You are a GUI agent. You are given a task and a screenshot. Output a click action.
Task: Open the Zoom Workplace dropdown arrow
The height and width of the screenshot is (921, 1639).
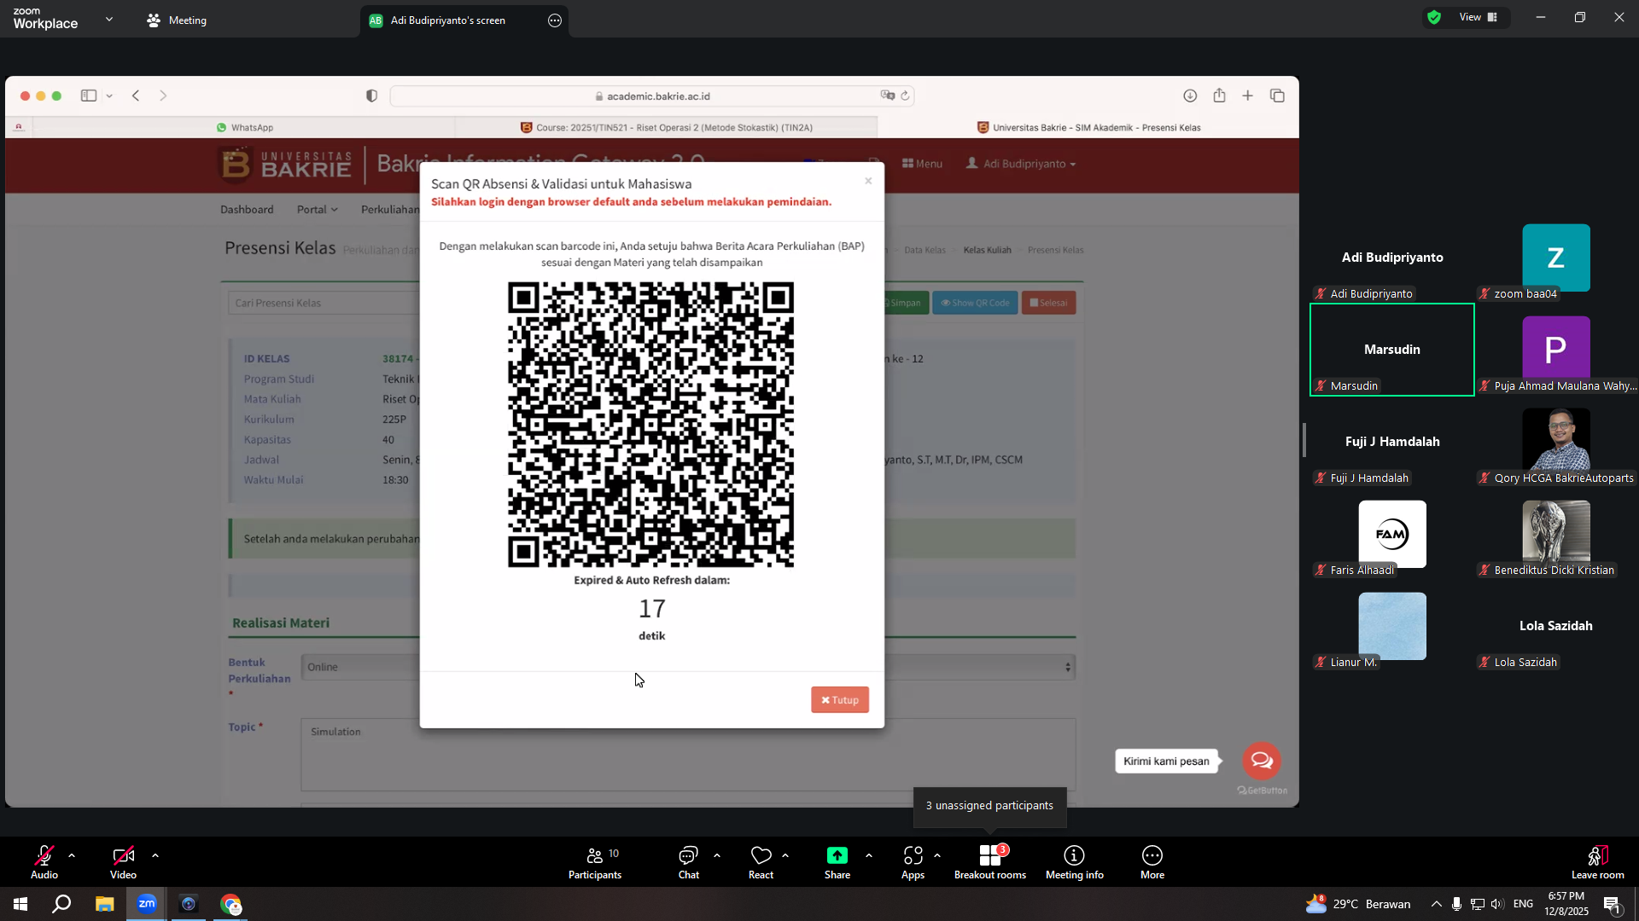pyautogui.click(x=109, y=19)
